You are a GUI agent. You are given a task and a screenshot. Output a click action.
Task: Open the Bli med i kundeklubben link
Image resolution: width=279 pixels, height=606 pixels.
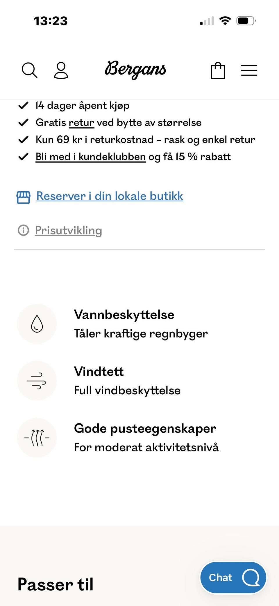tap(90, 156)
